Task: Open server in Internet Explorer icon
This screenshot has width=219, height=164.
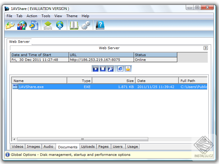Action: coord(120,69)
